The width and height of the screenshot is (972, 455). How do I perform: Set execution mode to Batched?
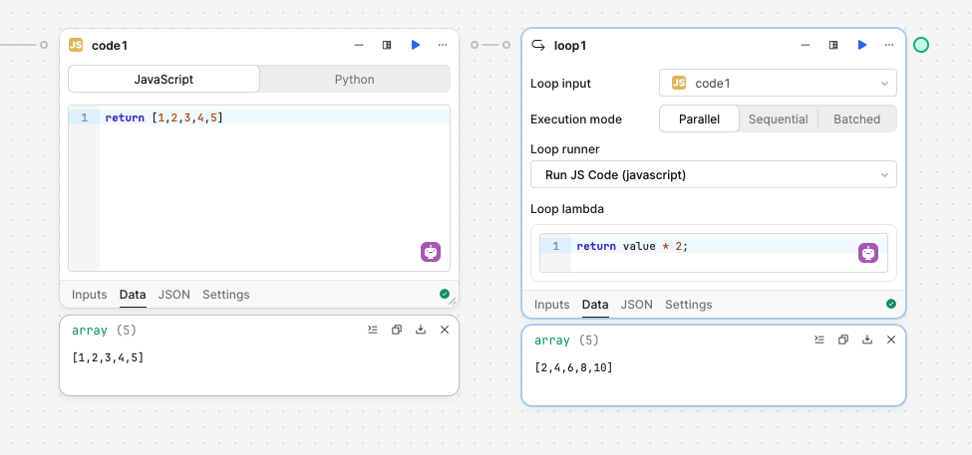[x=856, y=118]
